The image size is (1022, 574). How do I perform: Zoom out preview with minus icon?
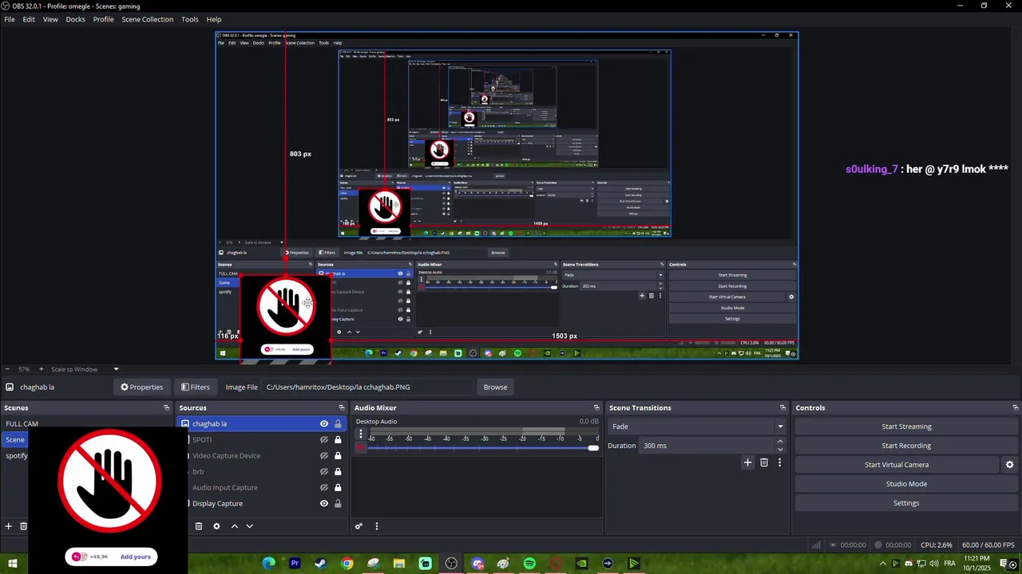(7, 369)
